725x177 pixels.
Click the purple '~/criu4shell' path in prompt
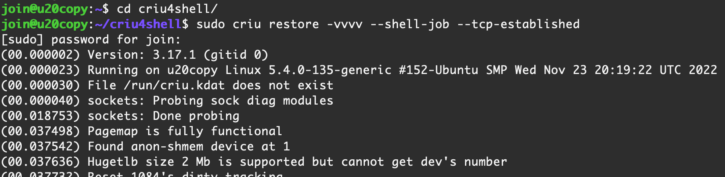[138, 24]
